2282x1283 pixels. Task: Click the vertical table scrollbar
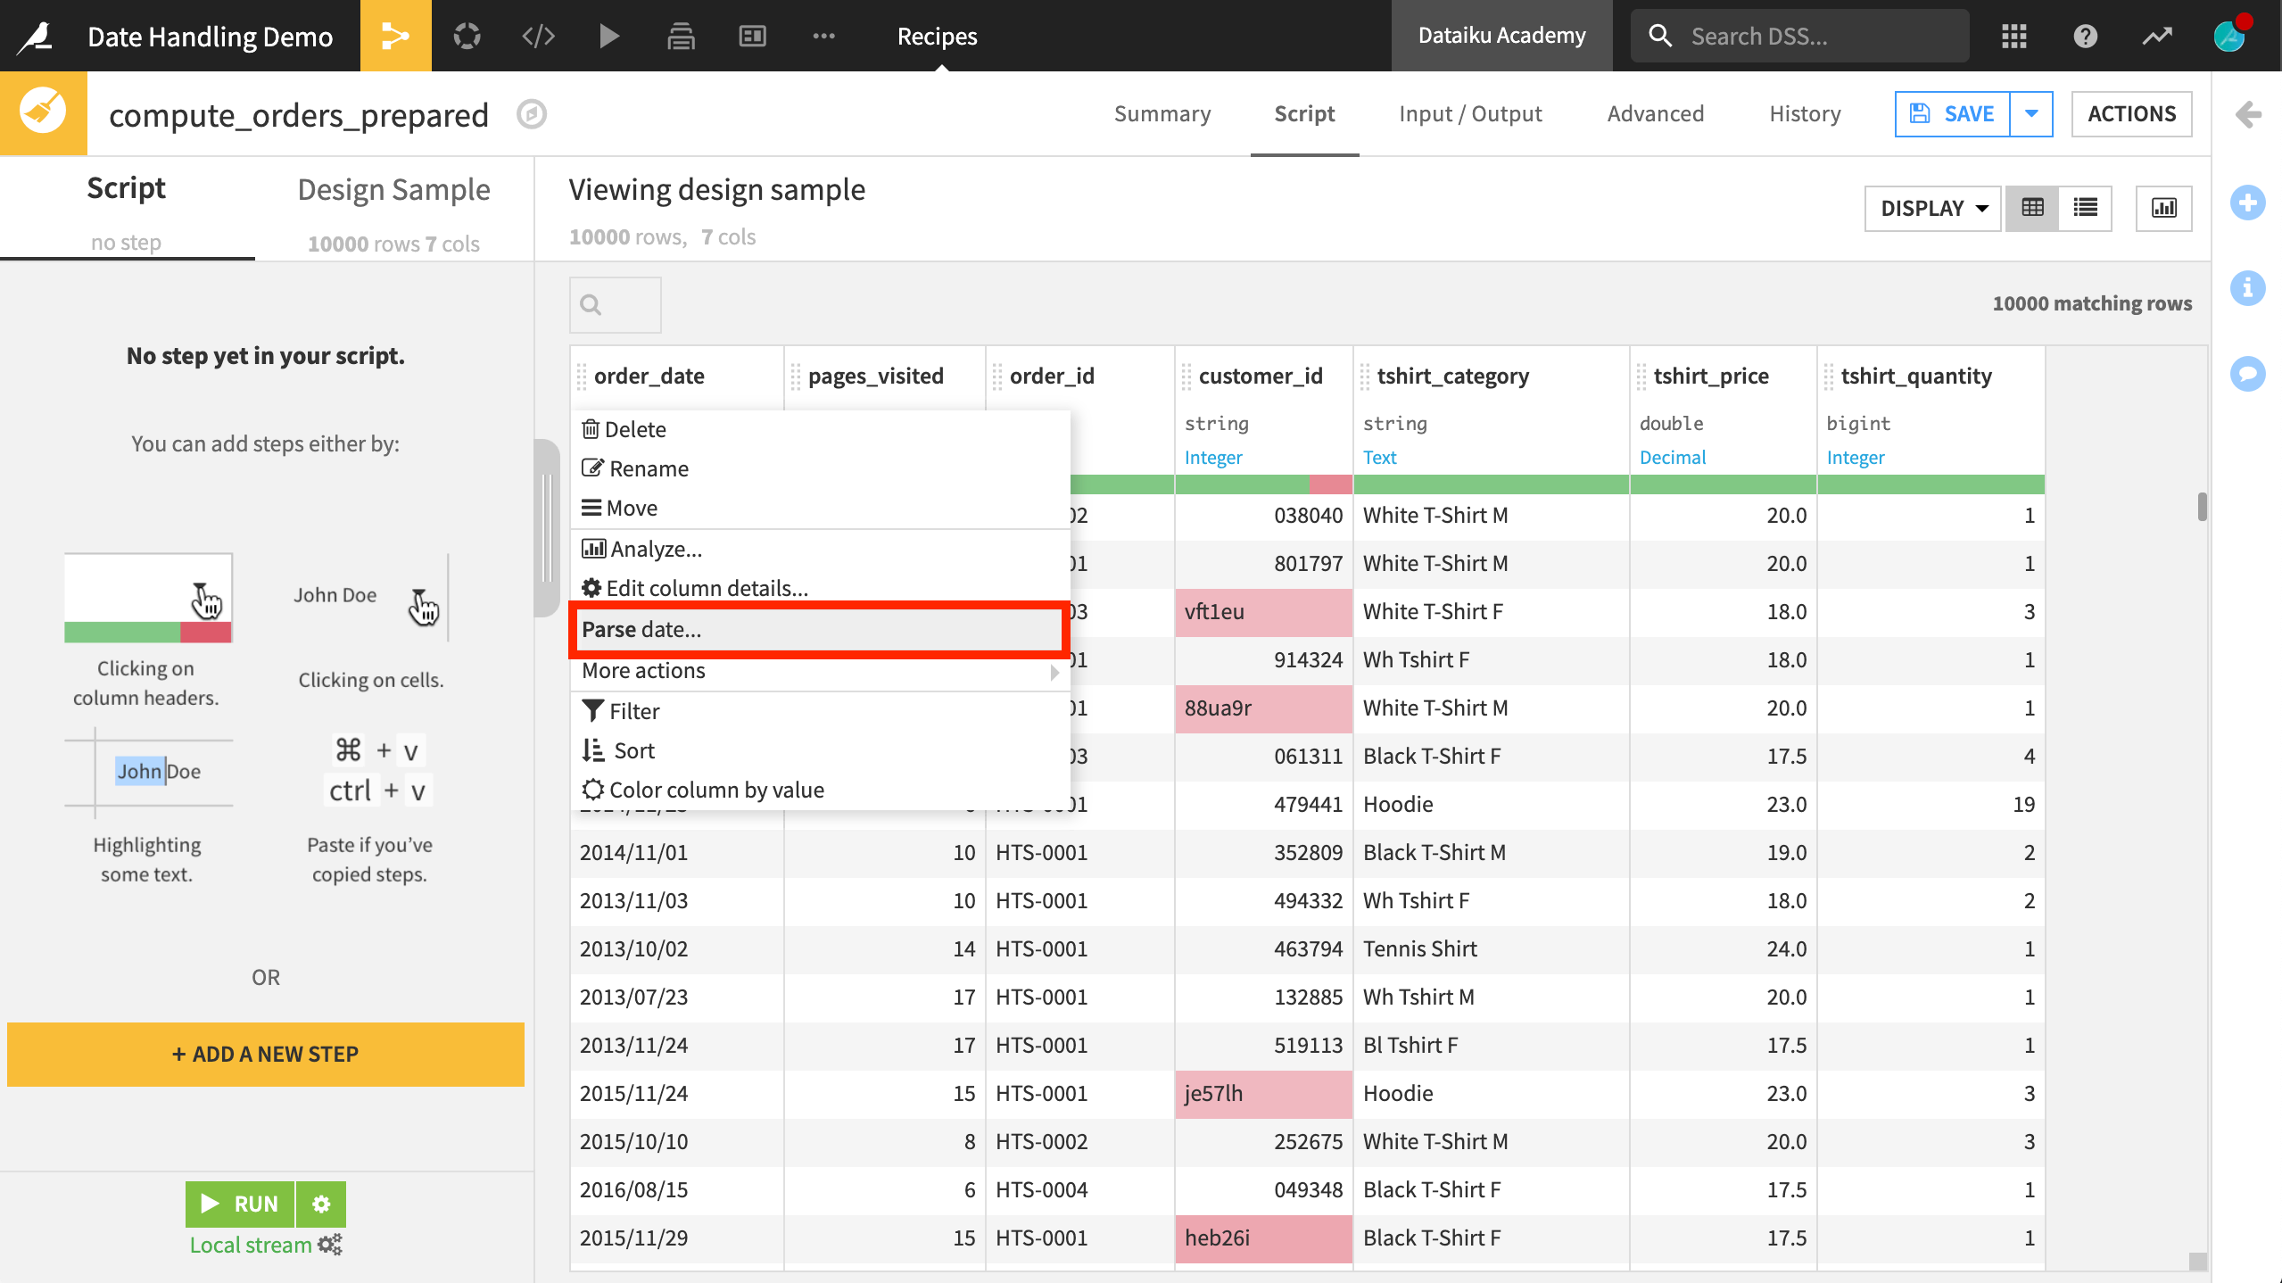point(2202,507)
